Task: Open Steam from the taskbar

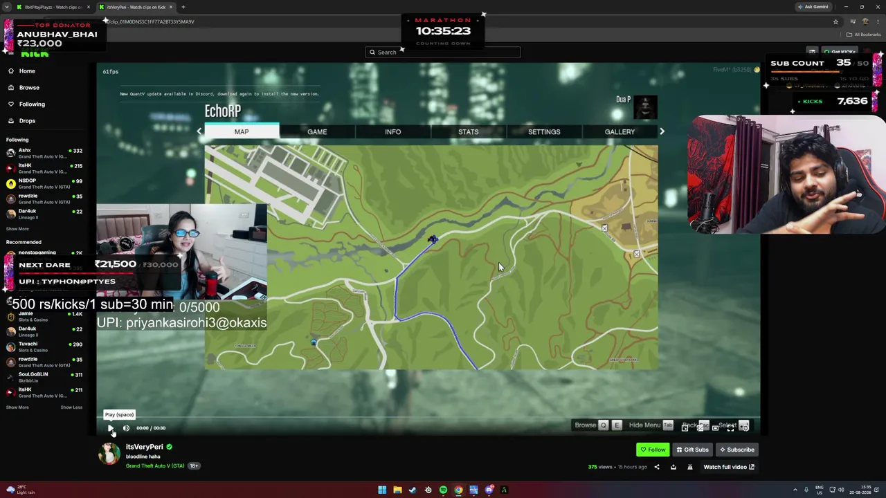Action: [x=413, y=490]
